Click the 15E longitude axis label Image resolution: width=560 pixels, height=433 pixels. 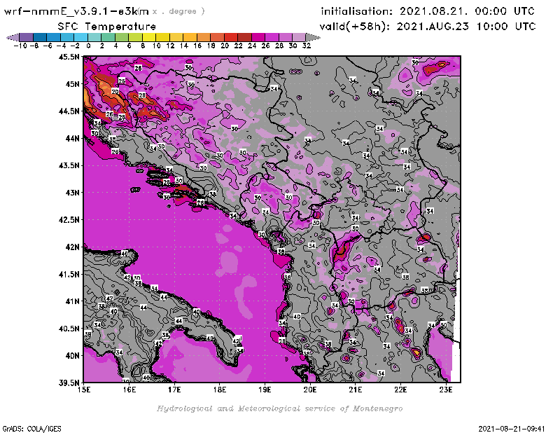[x=84, y=389]
